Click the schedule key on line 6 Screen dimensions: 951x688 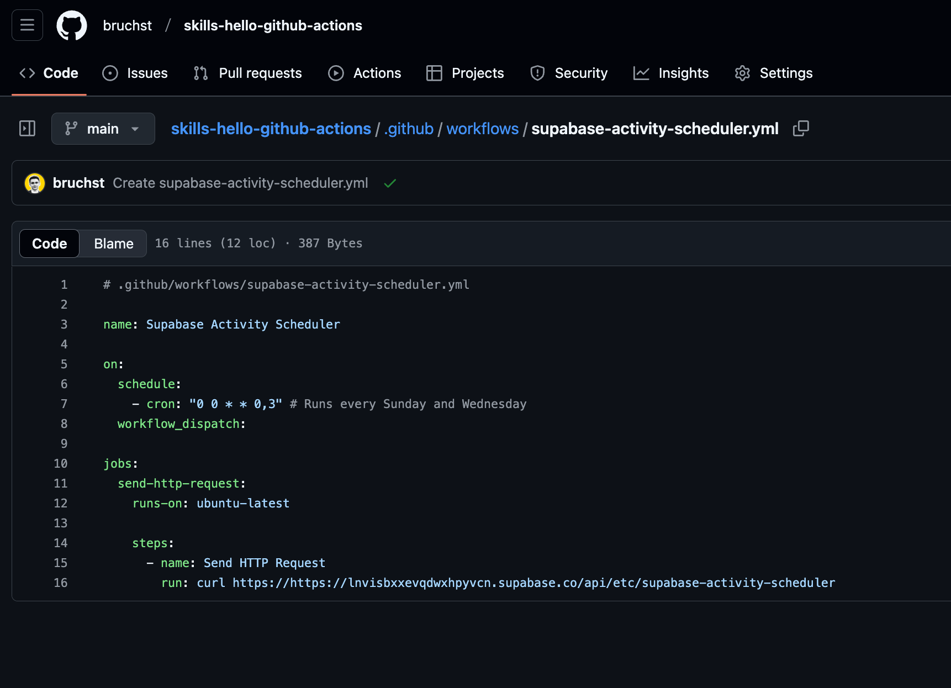tap(146, 384)
